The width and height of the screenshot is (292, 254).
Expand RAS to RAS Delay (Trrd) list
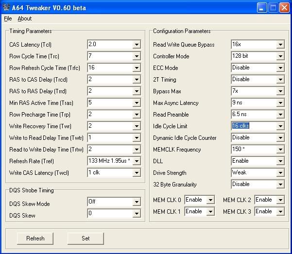[137, 91]
